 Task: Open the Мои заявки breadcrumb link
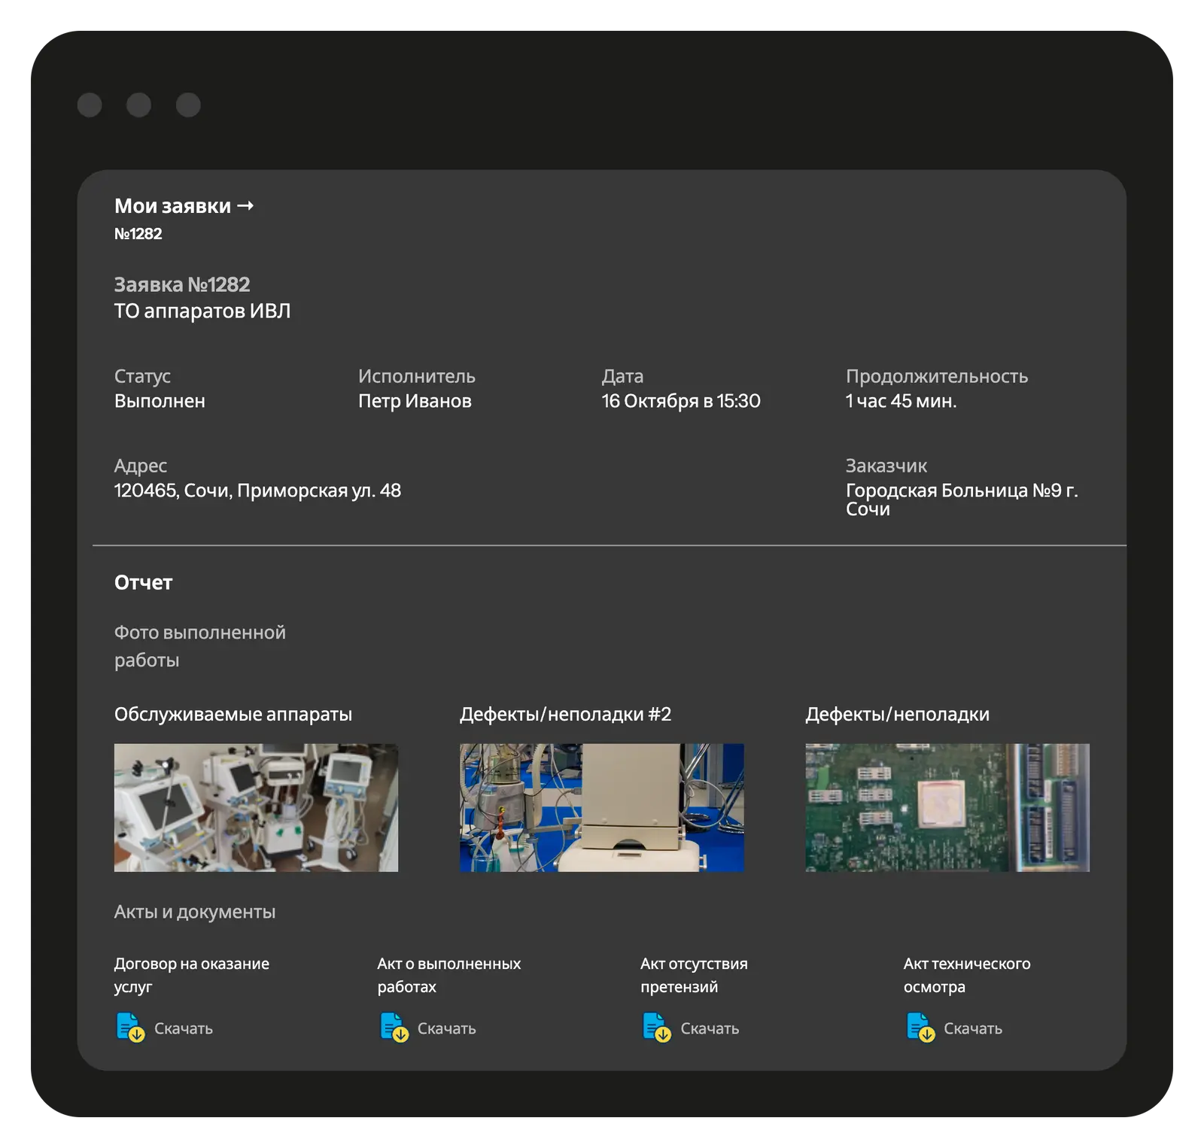pos(173,206)
